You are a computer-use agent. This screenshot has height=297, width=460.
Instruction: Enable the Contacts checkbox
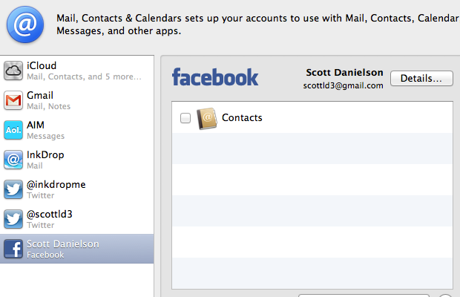point(185,118)
